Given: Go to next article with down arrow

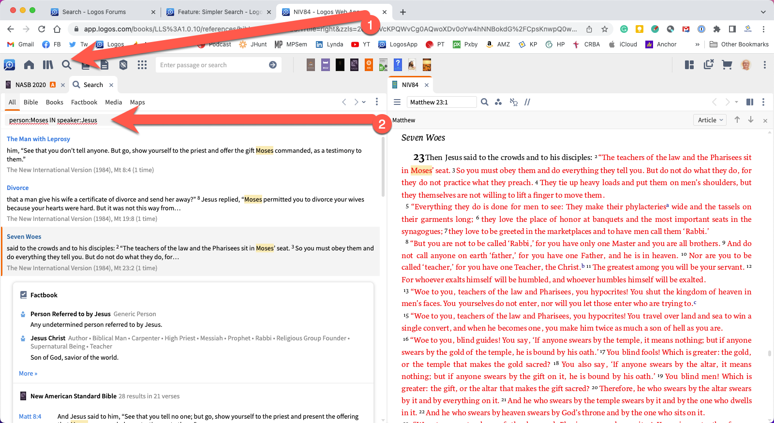Looking at the screenshot, I should 751,119.
